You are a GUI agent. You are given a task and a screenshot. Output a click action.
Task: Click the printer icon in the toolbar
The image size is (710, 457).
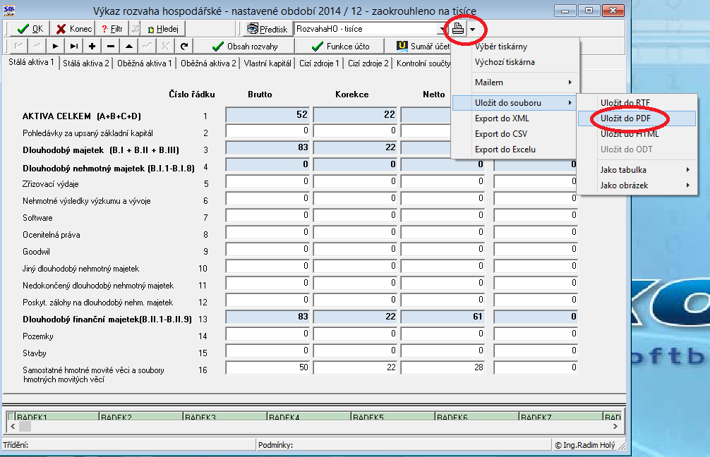pos(458,29)
